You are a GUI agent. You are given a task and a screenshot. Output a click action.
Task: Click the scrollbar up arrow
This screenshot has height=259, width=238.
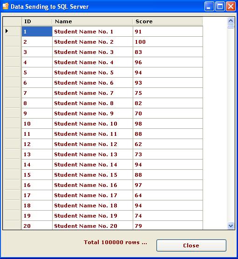pos(231,21)
